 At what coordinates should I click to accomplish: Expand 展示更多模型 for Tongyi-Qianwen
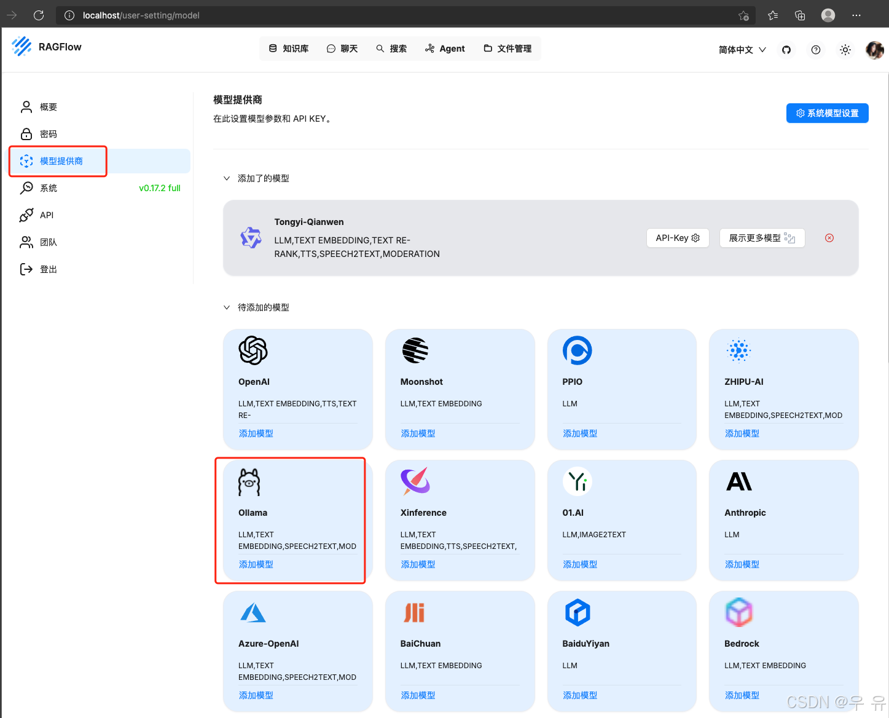762,238
